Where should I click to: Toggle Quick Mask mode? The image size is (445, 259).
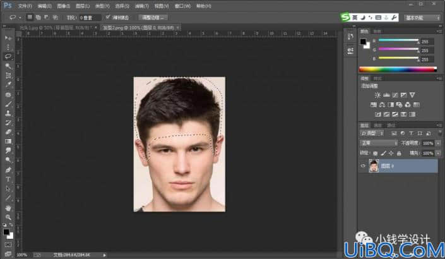8,244
